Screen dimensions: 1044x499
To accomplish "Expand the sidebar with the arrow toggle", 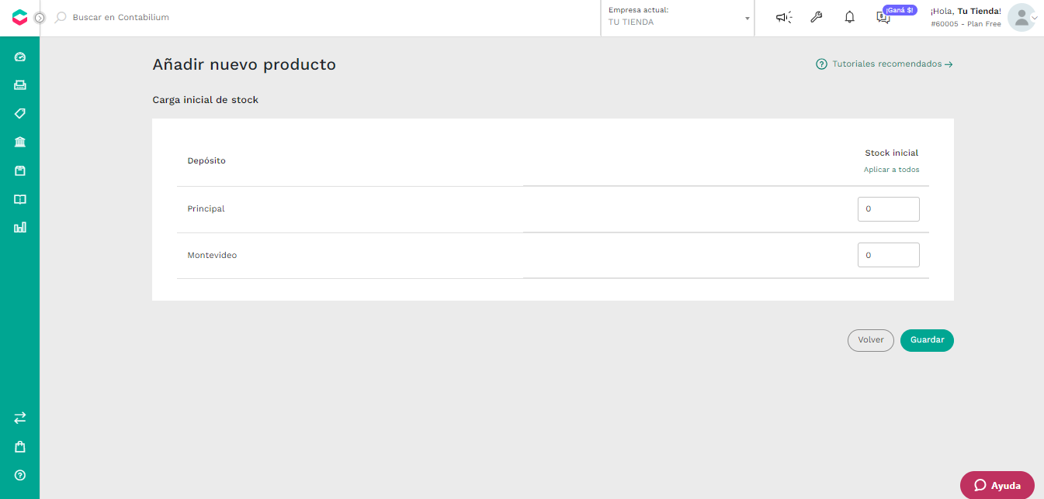I will click(x=40, y=17).
